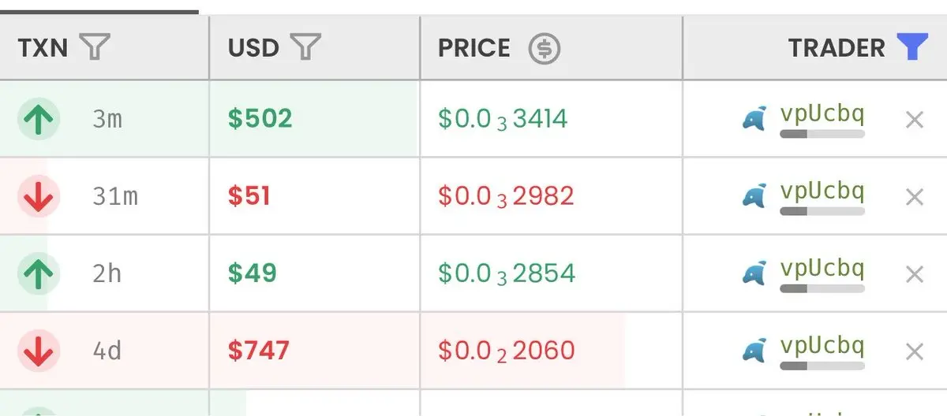The image size is (947, 416).
Task: Open the USD column filter funnel
Action: [x=305, y=48]
